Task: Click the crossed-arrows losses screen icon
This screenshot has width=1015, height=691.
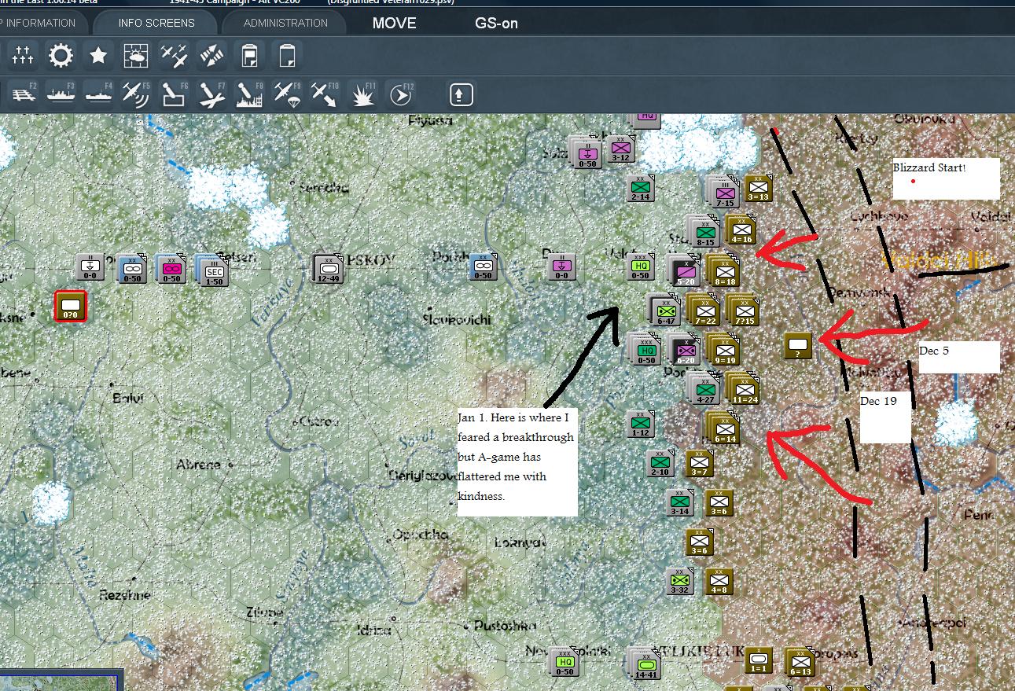Action: click(x=211, y=55)
